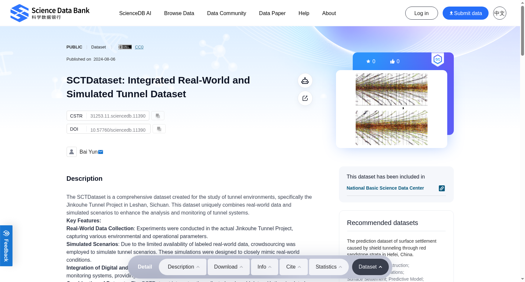Expand the Info section tab
525x282 pixels.
tap(264, 267)
